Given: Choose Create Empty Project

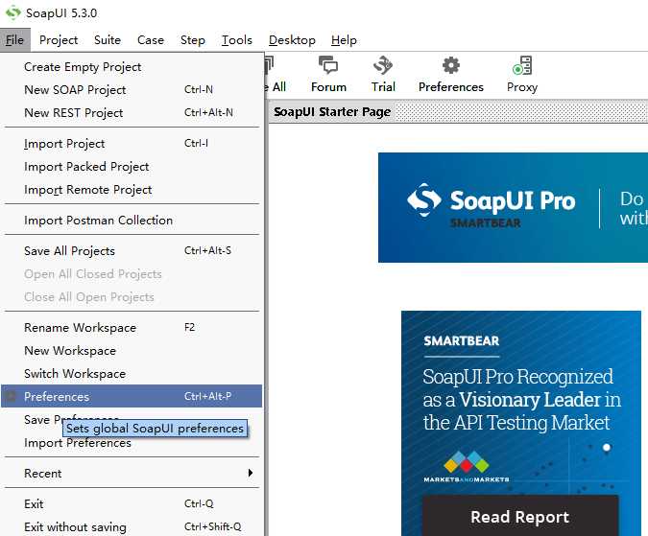Looking at the screenshot, I should [132, 67].
